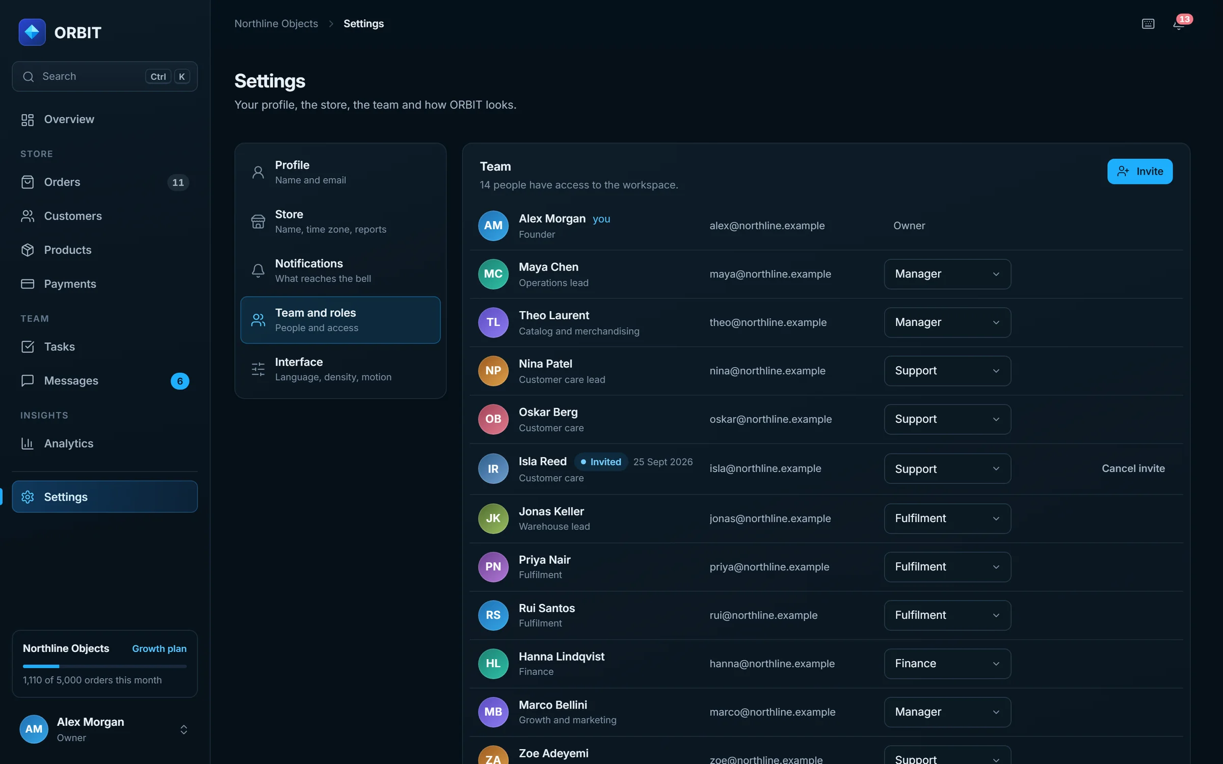
Task: Open Jonas Keller's Fulfilment role dropdown
Action: (947, 519)
